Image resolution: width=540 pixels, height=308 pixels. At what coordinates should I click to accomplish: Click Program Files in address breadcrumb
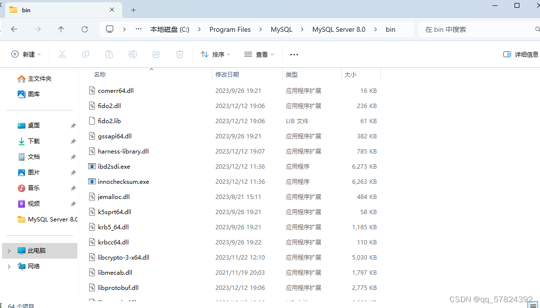(x=230, y=29)
